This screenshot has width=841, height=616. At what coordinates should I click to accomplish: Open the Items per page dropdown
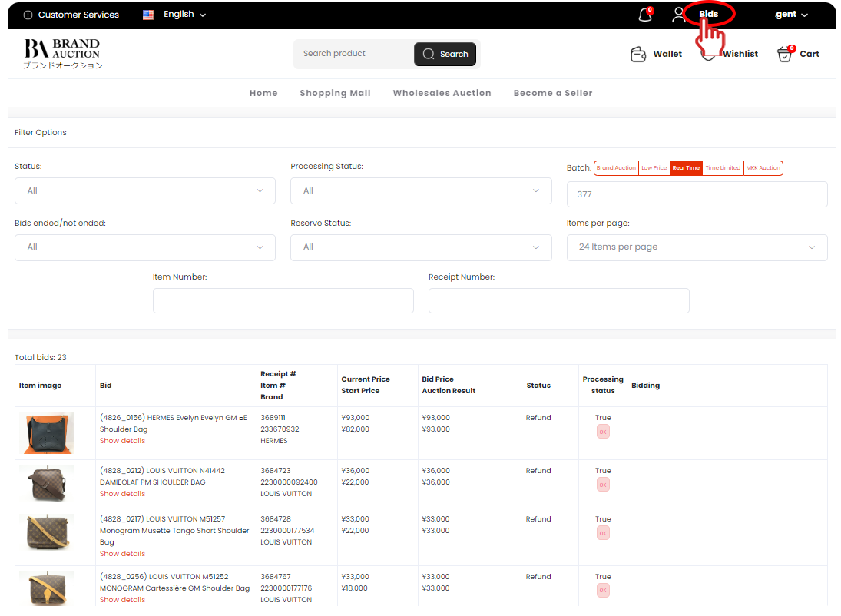tap(697, 247)
